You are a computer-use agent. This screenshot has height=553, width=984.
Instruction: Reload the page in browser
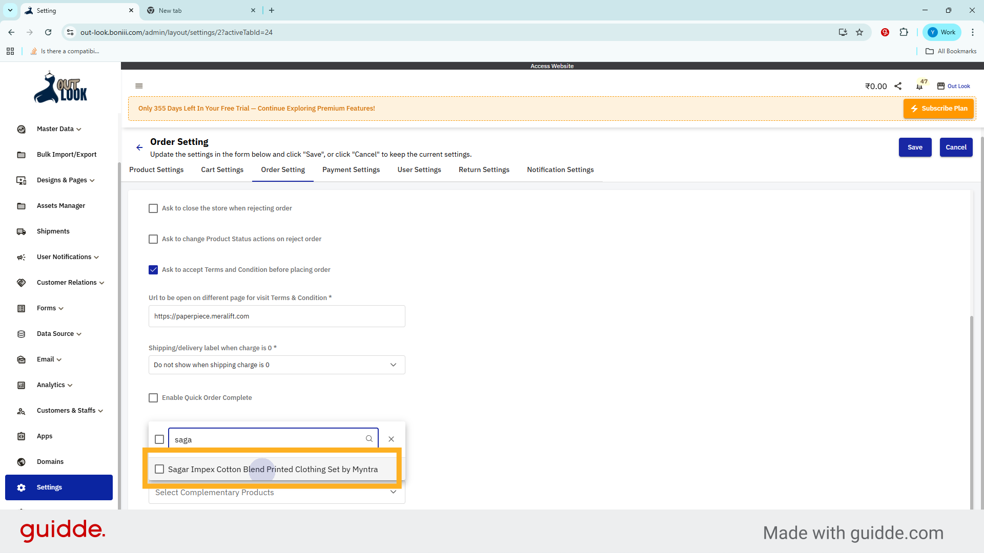48,32
